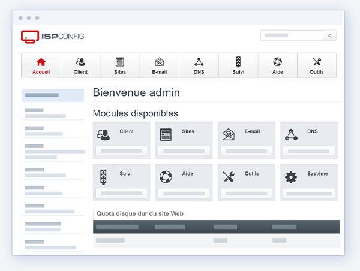The height and width of the screenshot is (271, 360).
Task: Click the wrench icon in Outils tab
Action: (317, 62)
